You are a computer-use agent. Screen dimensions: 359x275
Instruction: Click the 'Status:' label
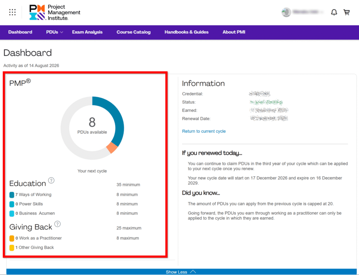pyautogui.click(x=189, y=102)
